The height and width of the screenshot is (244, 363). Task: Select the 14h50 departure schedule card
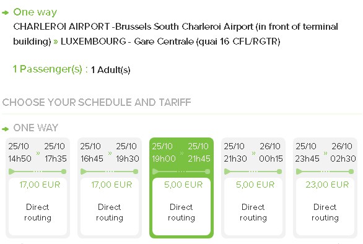38,188
